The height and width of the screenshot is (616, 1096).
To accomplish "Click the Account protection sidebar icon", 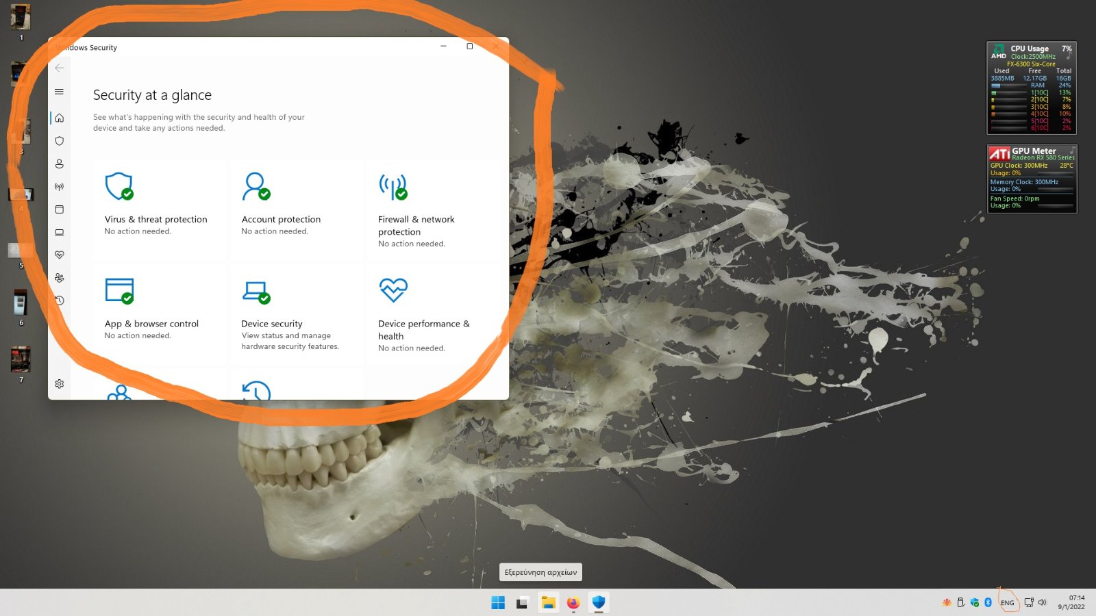I will (x=60, y=164).
